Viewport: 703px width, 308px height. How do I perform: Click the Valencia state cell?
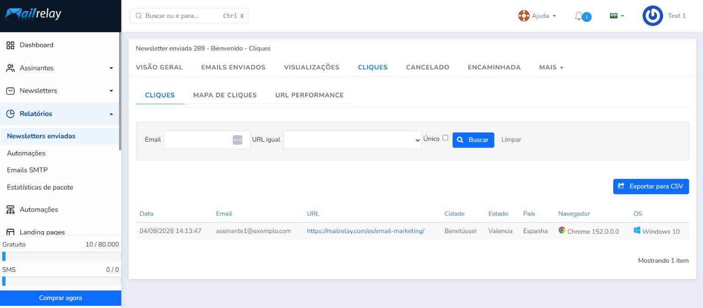[x=501, y=231]
